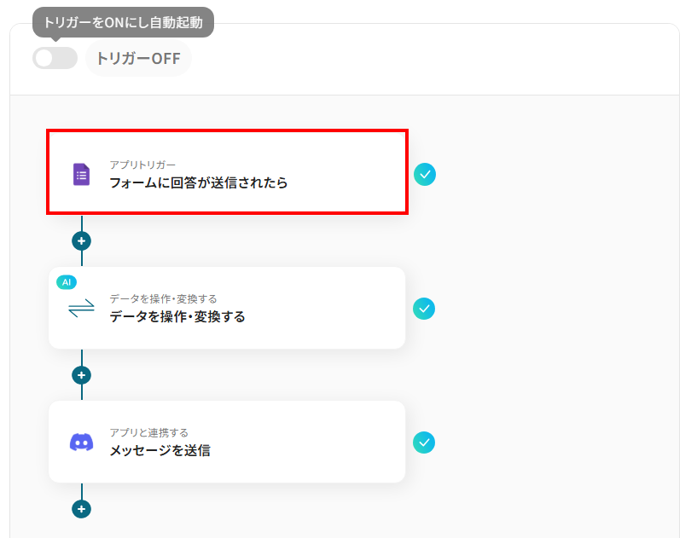Click the checkmark beside the data transform step

point(424,309)
